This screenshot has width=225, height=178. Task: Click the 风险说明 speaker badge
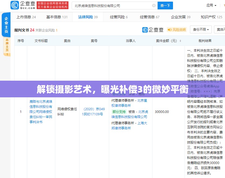(x=177, y=30)
